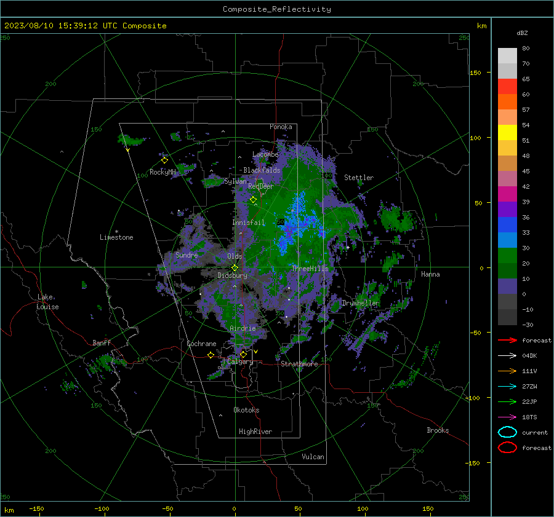The width and height of the screenshot is (554, 517).
Task: Click the Innisfail map label
Action: click(249, 223)
